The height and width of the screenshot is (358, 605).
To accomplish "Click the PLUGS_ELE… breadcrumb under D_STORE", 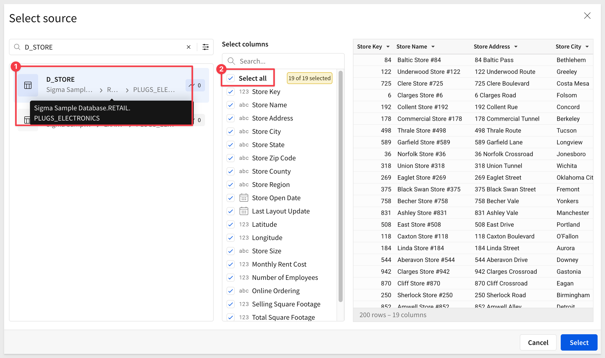I will (x=154, y=90).
